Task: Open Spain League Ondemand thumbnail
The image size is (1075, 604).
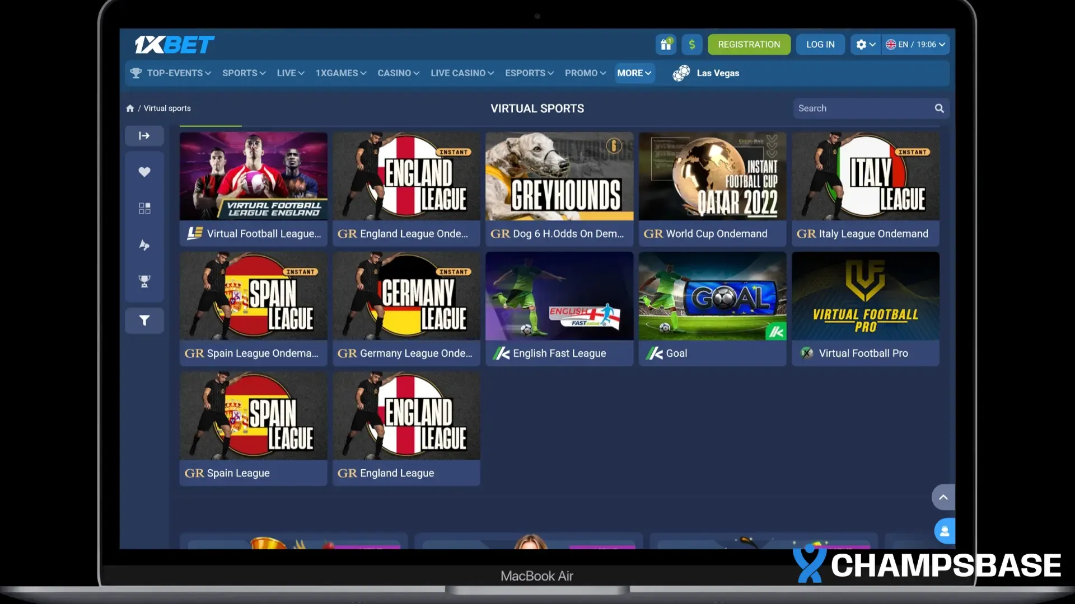Action: pyautogui.click(x=254, y=296)
